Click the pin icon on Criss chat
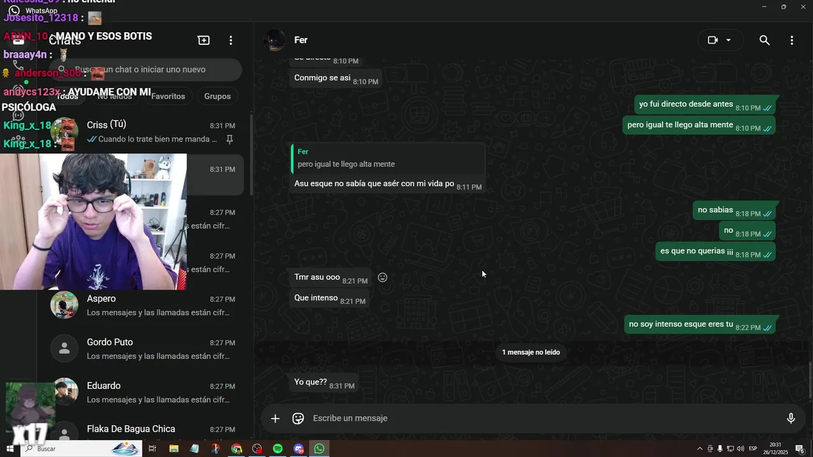The width and height of the screenshot is (813, 457). 230,139
